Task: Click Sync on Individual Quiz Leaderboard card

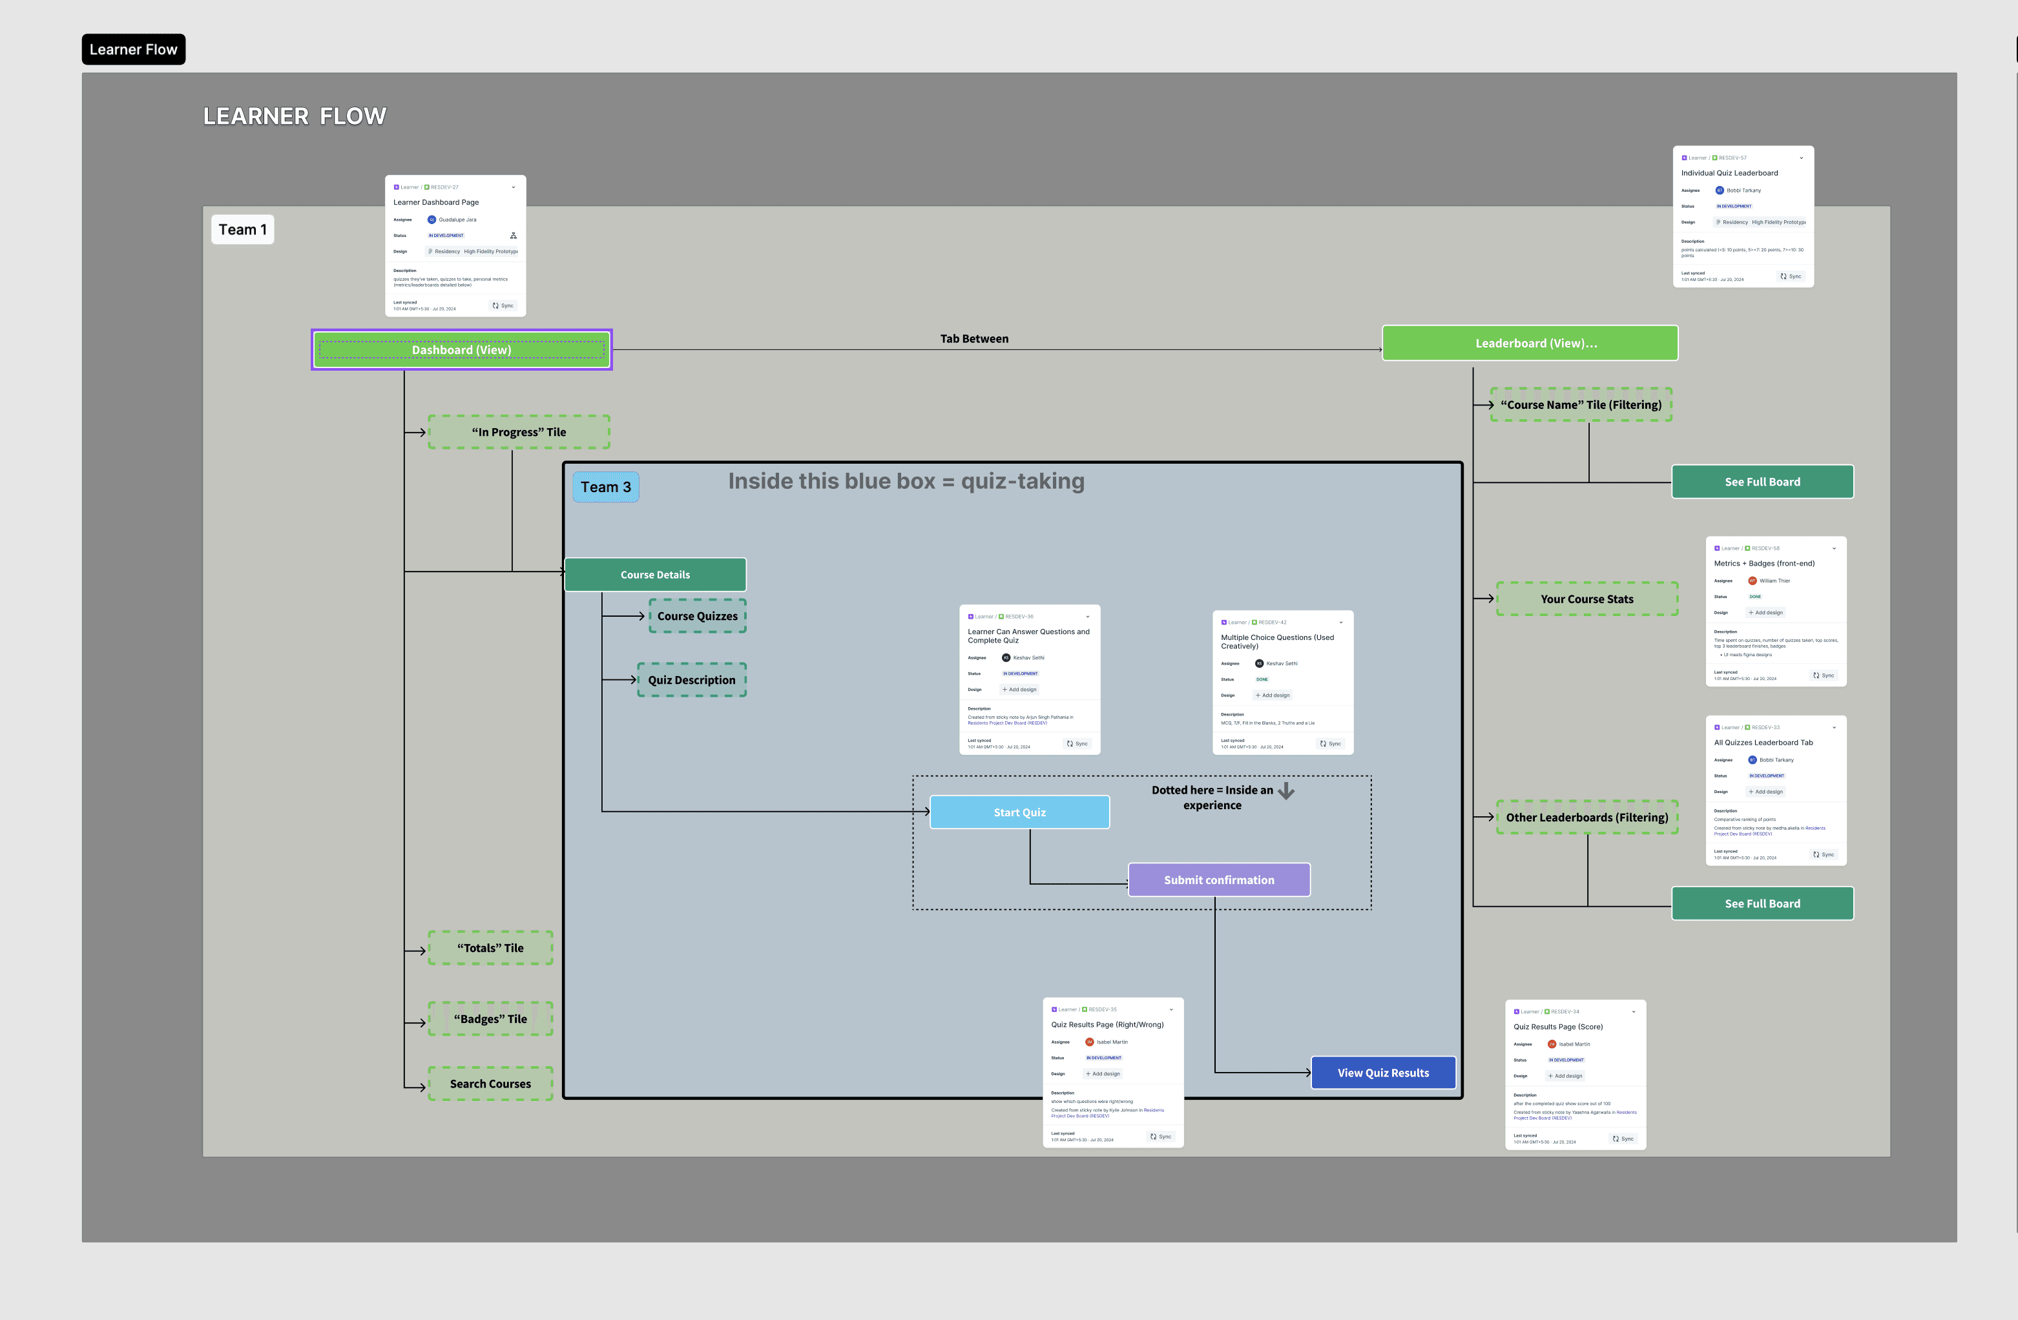Action: coord(1791,276)
